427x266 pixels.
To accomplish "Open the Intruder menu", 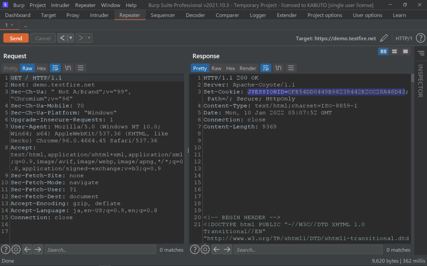I will (60, 5).
